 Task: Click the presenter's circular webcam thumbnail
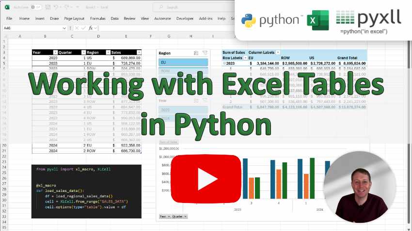361,187
